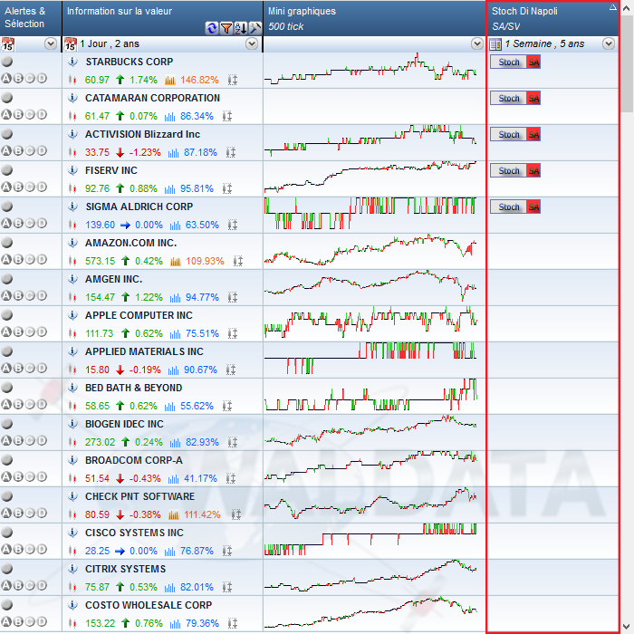Screen dimensions: 634x634
Task: Click range icon after Broadcom 41.17%
Action: coord(231,478)
